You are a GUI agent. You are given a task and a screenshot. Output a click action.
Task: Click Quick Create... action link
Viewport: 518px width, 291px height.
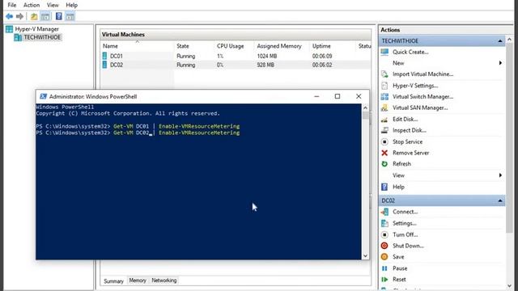pos(410,52)
